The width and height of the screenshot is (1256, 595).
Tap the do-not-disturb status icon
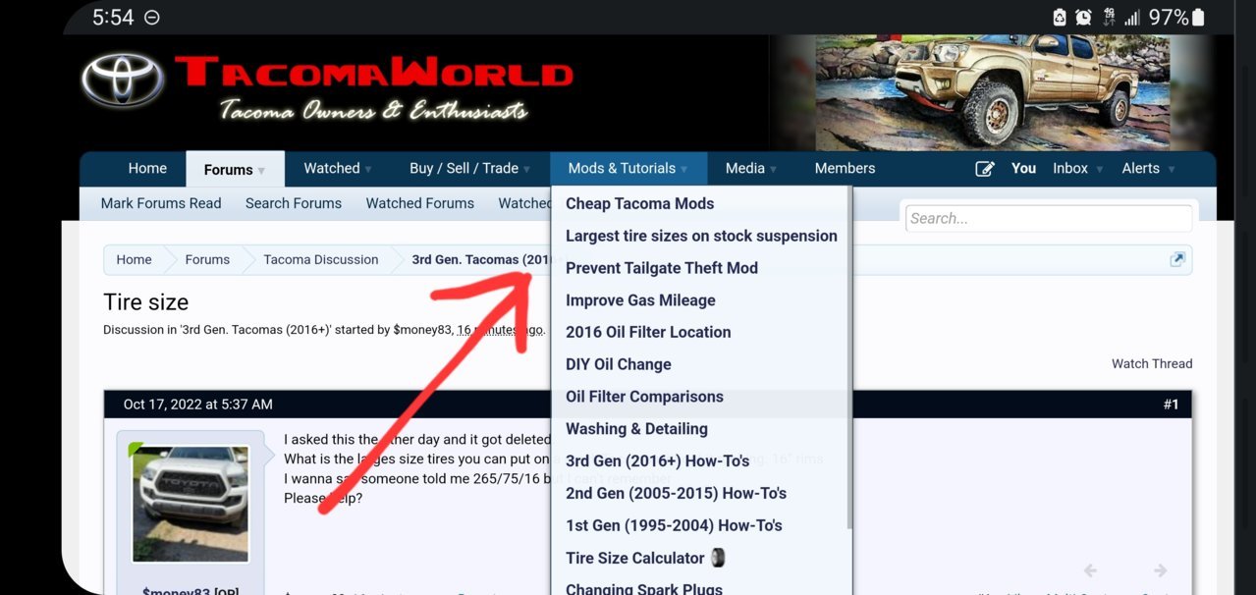click(151, 18)
